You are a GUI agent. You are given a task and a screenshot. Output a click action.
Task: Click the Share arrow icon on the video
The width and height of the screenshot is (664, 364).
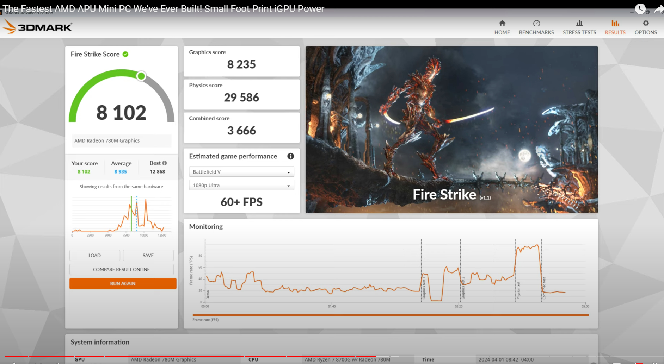click(x=659, y=8)
